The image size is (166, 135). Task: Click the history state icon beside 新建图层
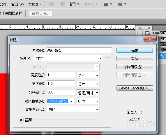147,33
